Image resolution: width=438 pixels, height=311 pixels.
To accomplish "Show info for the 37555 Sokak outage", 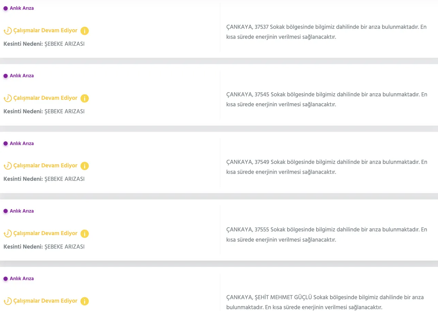I will point(85,234).
